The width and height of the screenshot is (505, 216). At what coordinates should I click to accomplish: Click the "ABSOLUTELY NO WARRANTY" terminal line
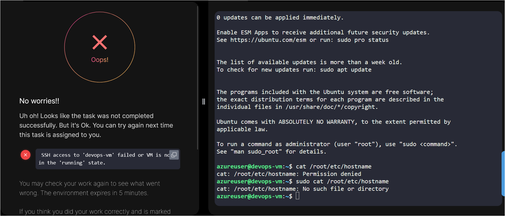pos(334,122)
